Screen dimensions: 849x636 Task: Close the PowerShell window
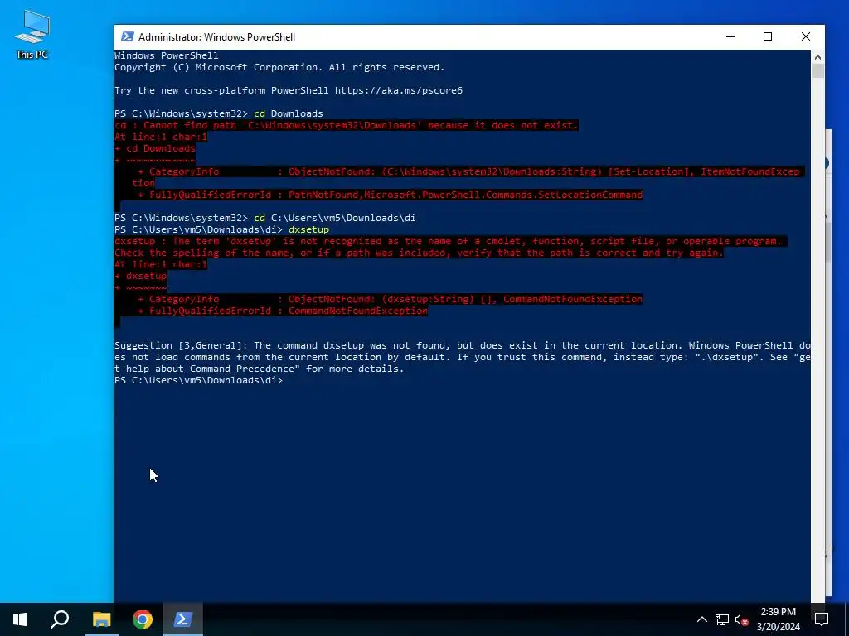(806, 36)
